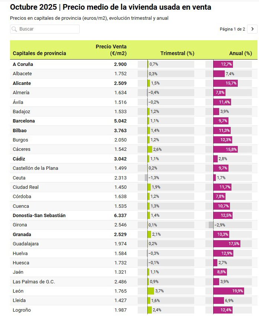Click the Logroño city cell
Viewport: 259px width, 318px height.
[22, 310]
